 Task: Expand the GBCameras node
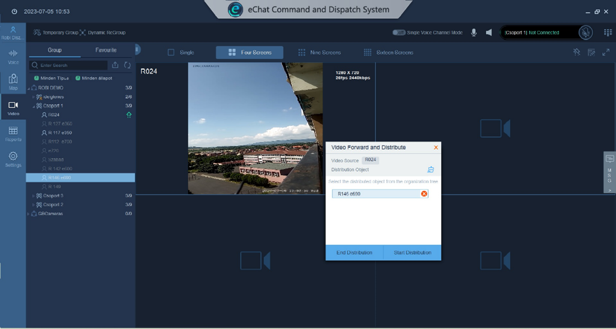tap(29, 214)
